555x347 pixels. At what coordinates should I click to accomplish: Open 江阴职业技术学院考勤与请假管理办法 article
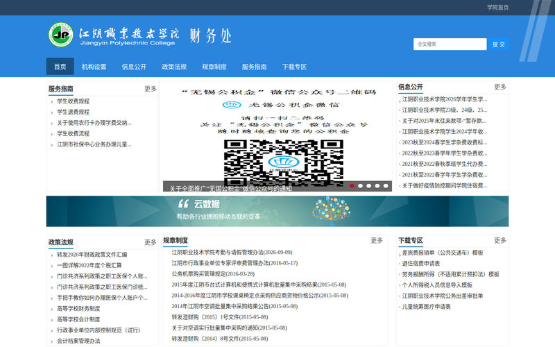(232, 253)
